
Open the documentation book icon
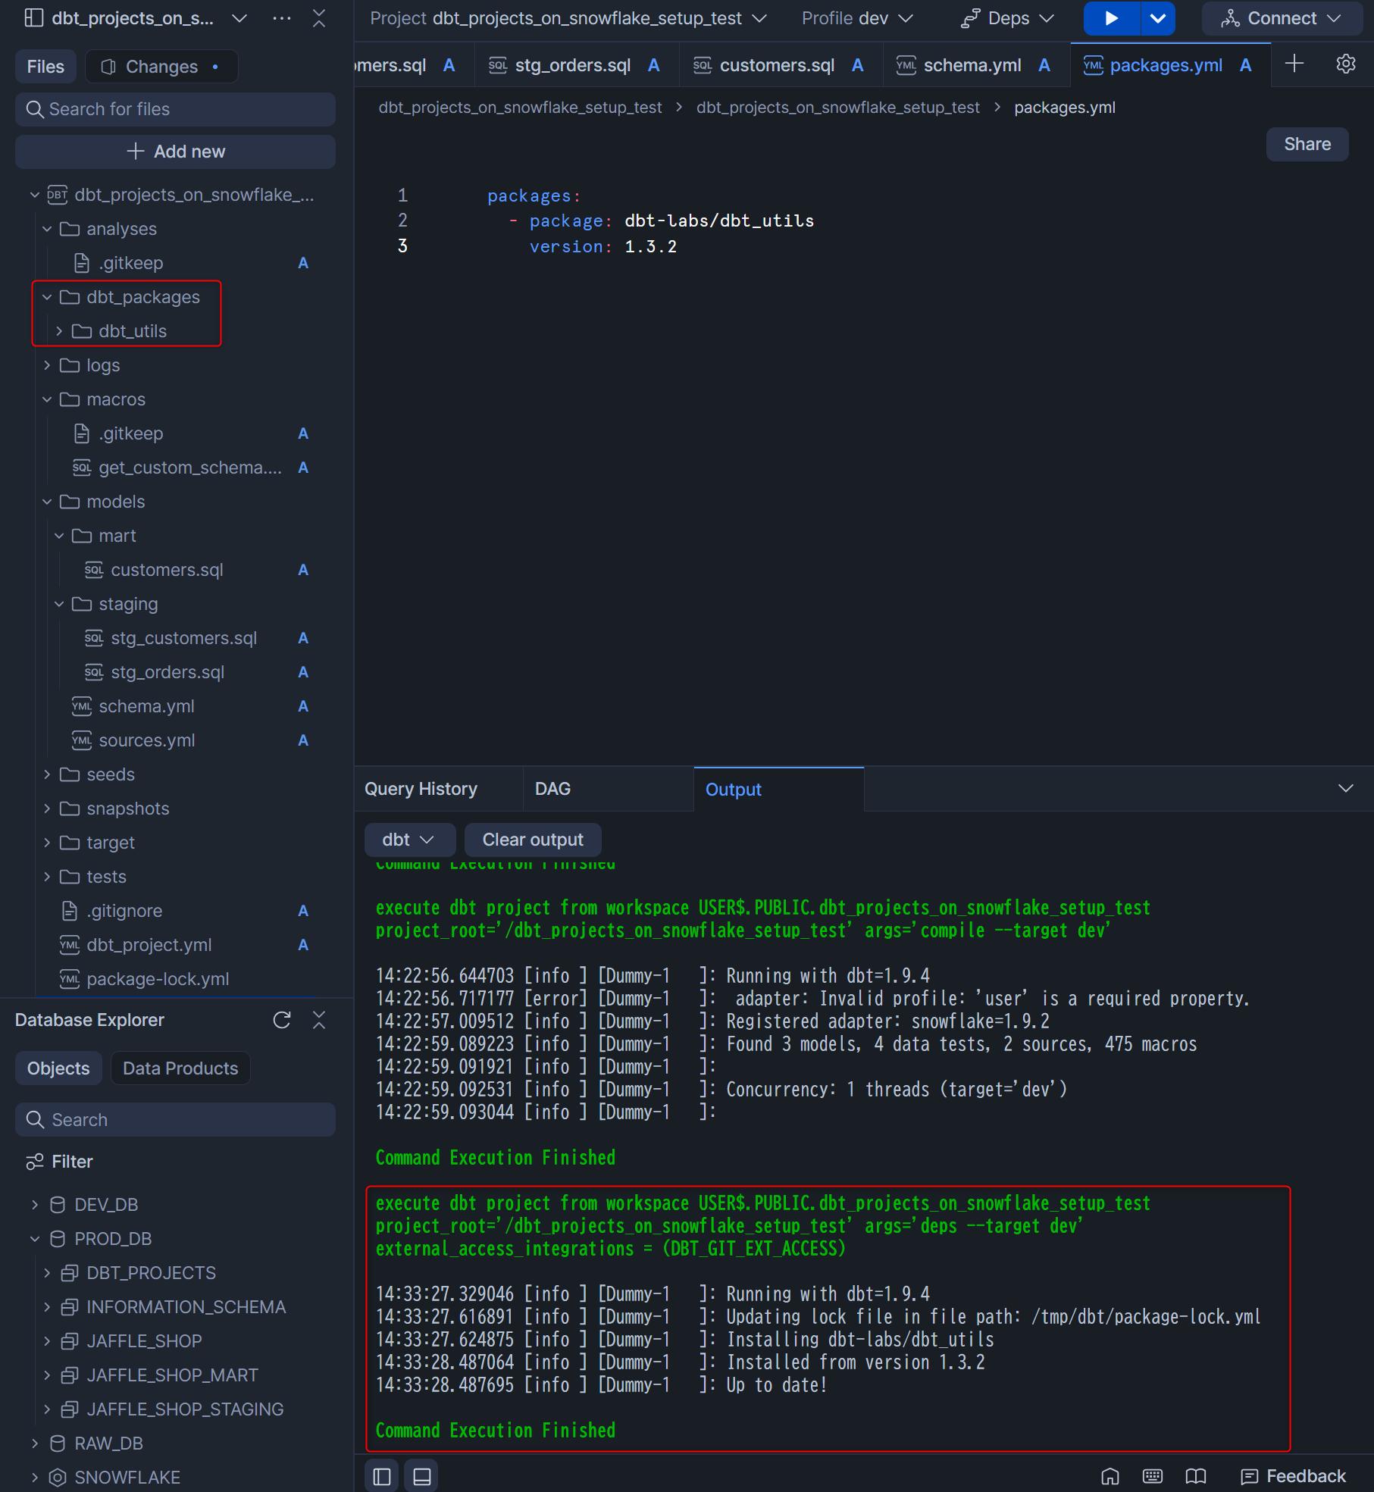1196,1476
